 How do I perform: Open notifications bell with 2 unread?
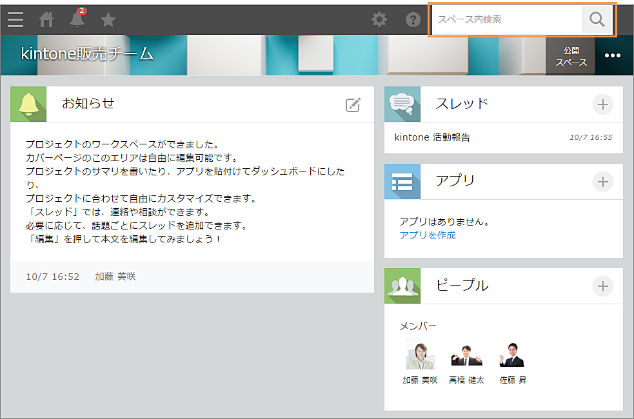click(x=77, y=18)
